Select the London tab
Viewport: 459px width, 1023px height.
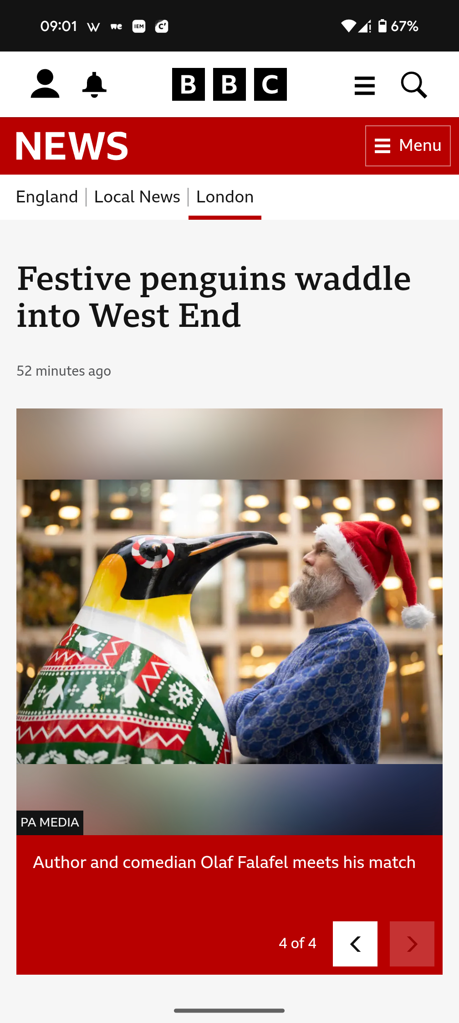tap(225, 197)
